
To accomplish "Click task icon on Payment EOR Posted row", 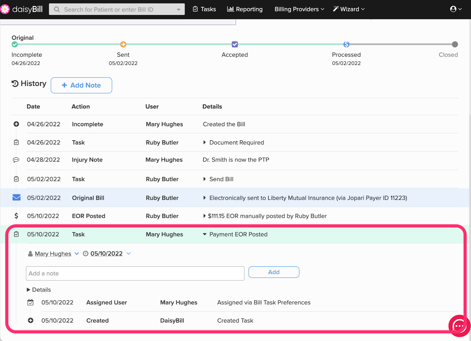I will pyautogui.click(x=16, y=234).
